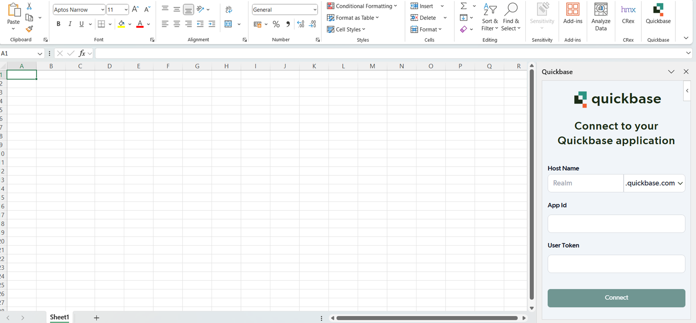The width and height of the screenshot is (696, 323).
Task: Toggle Center alignment
Action: tap(177, 24)
